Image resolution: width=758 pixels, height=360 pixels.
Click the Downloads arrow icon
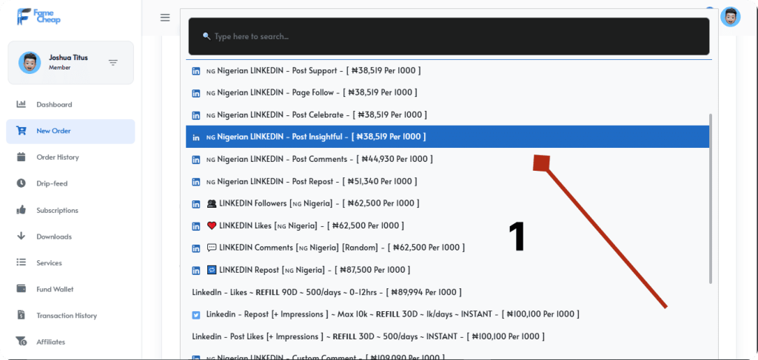(21, 236)
